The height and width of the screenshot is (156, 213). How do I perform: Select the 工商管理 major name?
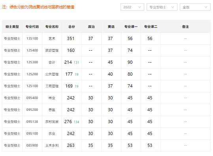click(52, 86)
